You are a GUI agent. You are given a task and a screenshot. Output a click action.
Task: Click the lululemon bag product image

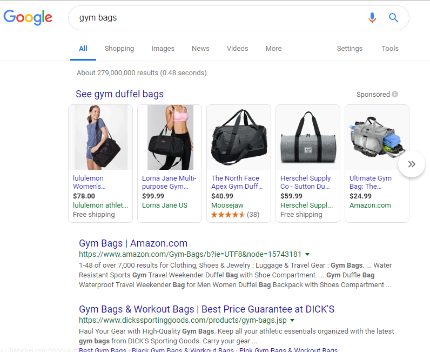click(100, 137)
